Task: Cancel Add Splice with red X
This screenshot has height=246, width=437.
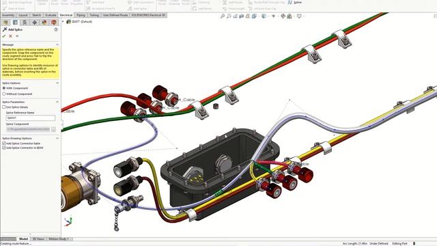Action: 11,36
